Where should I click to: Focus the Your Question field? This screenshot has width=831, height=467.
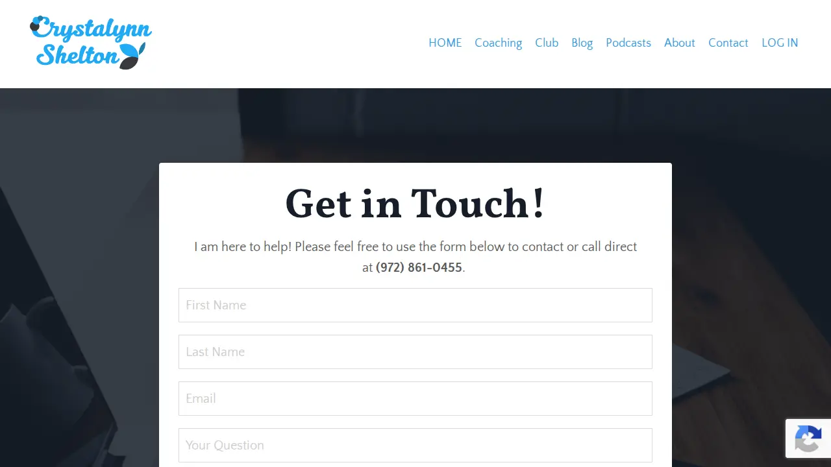tap(415, 445)
